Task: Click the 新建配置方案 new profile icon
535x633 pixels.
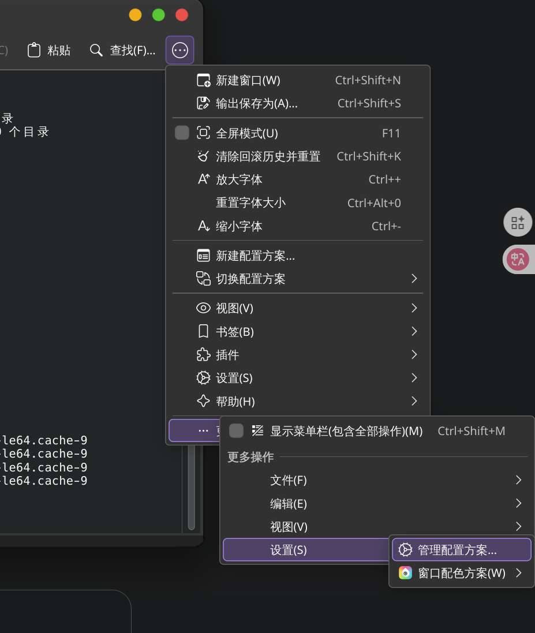Action: coord(203,255)
